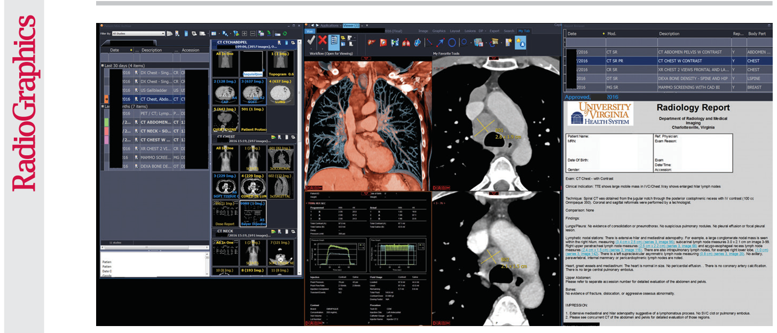777x333 pixels.
Task: Collapse the CT CTCHABDPEL study group
Action: click(x=214, y=44)
